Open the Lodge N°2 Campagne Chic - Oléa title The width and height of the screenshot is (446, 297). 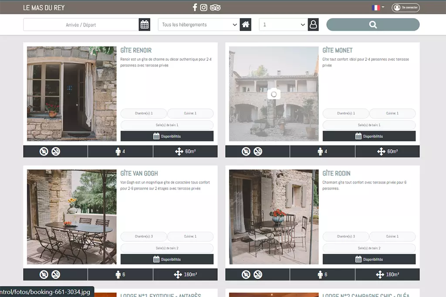point(366,295)
